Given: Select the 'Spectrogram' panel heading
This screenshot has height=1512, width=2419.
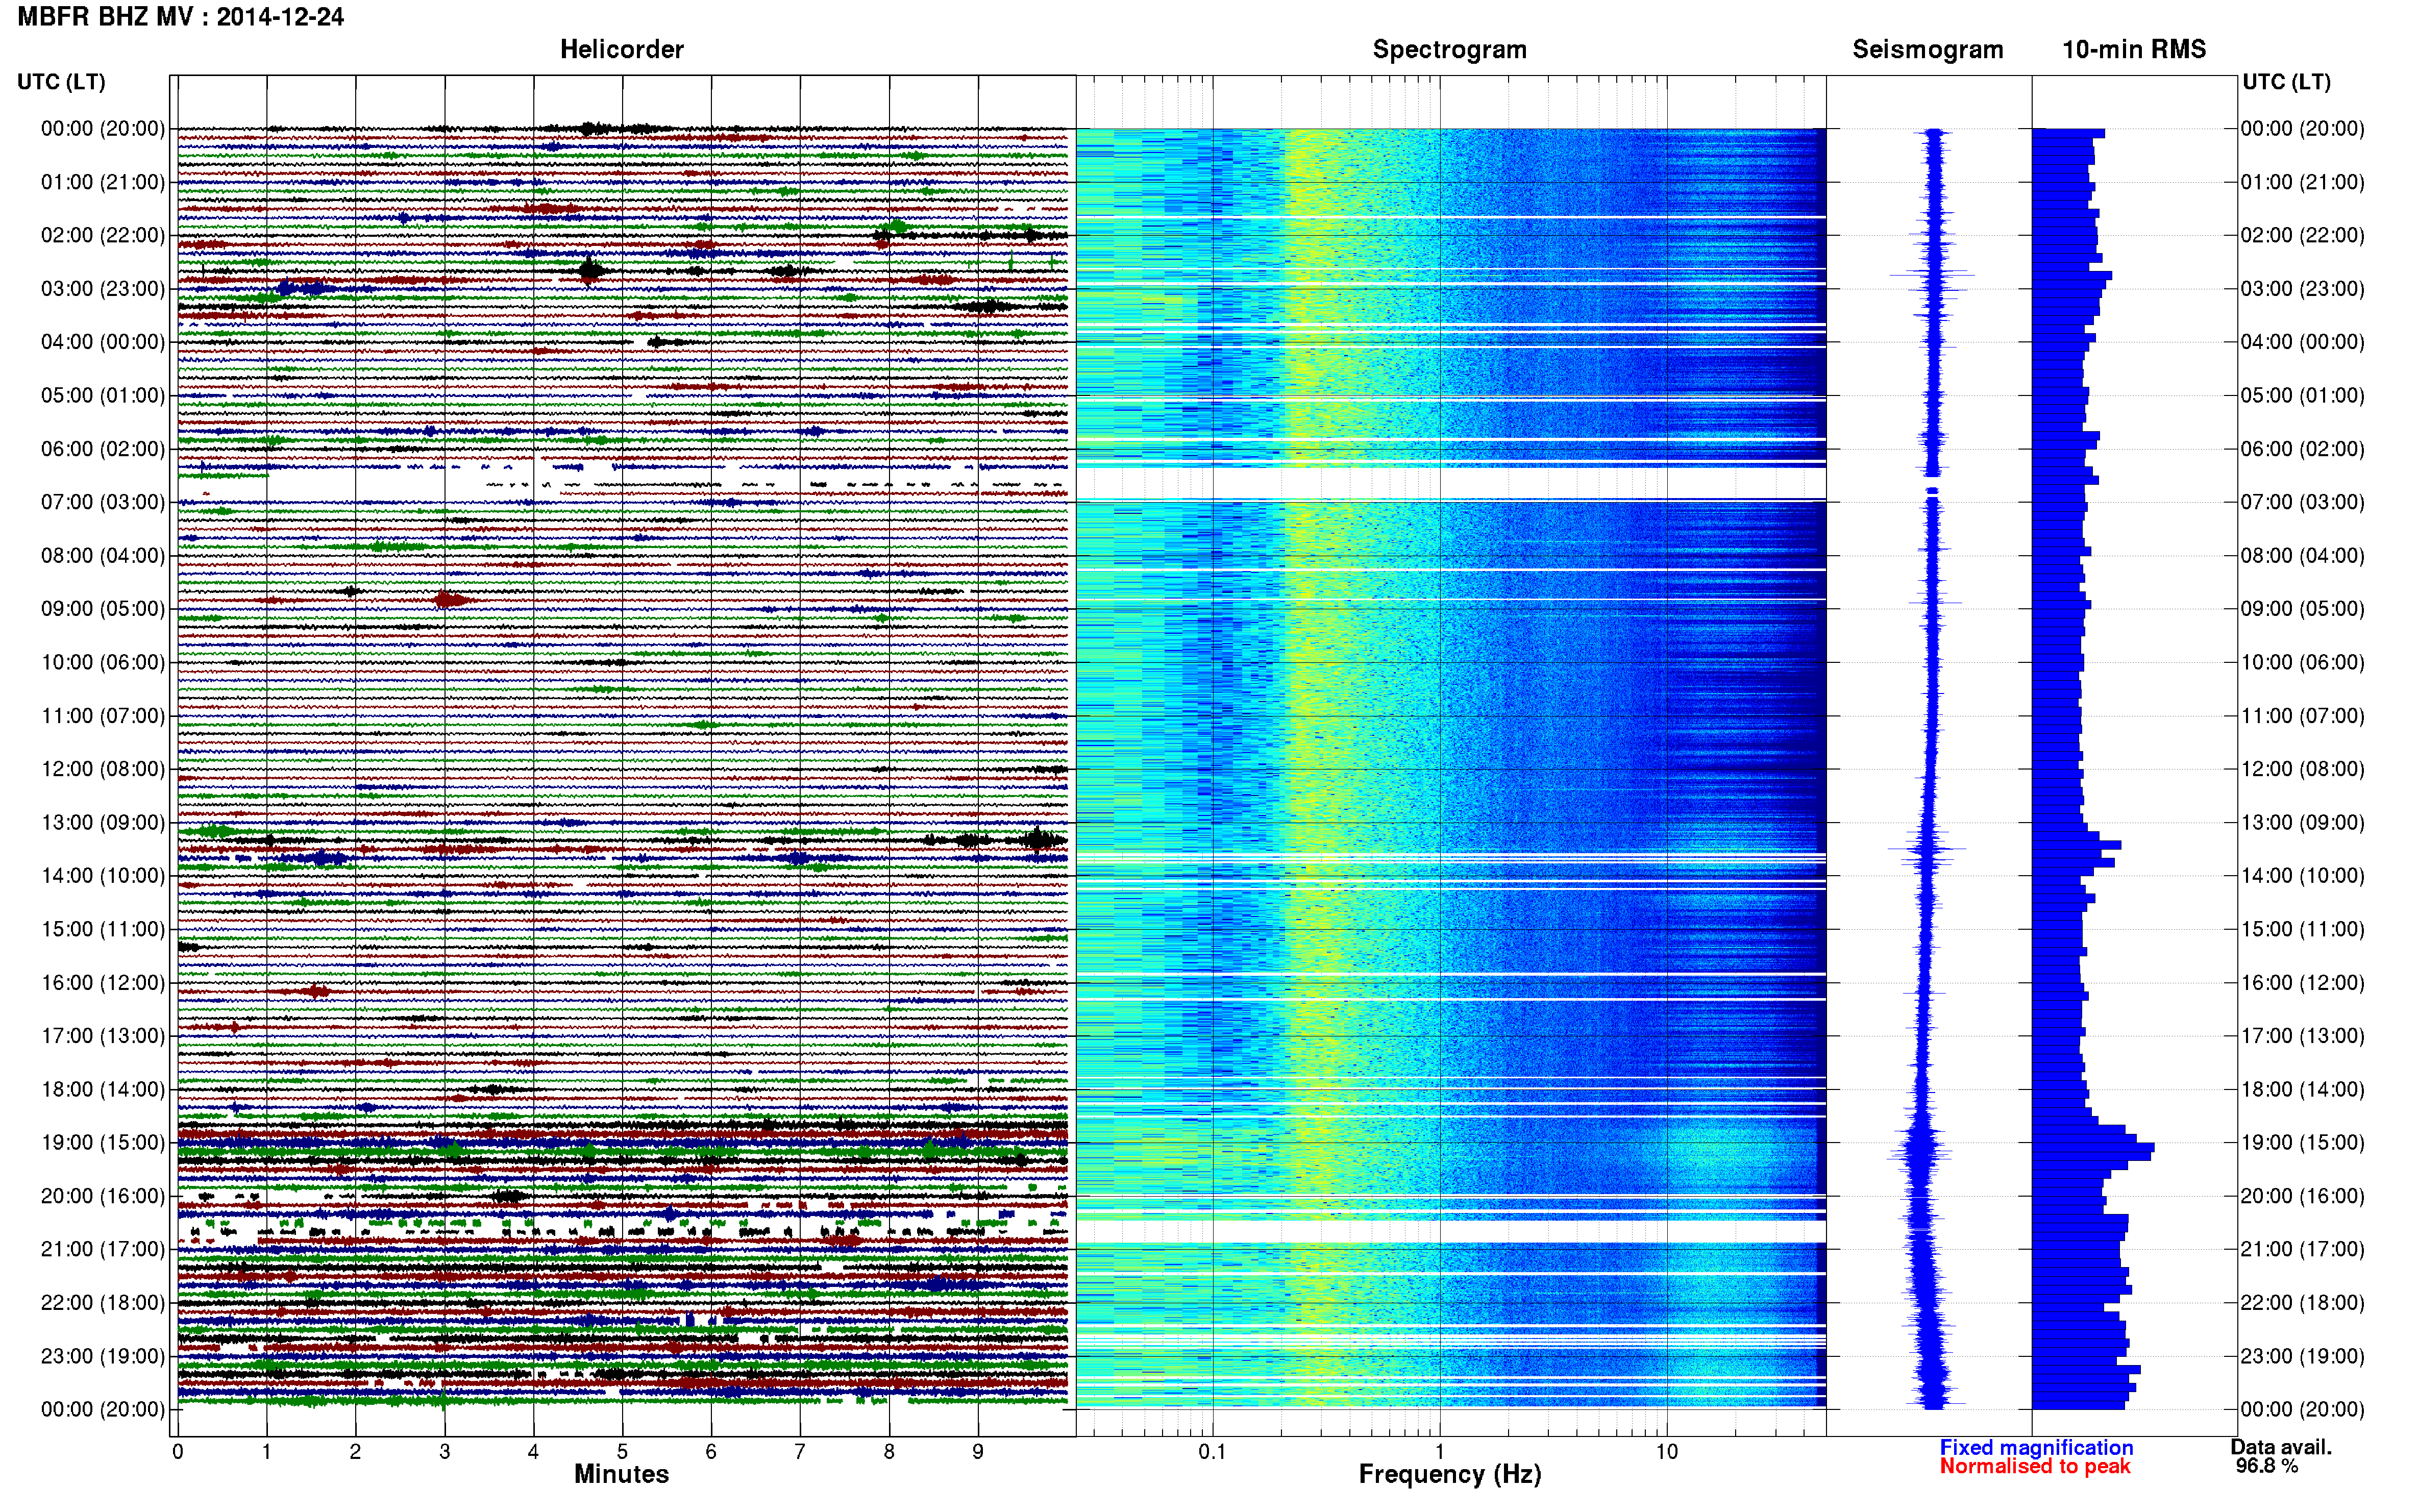Looking at the screenshot, I should coord(1449,49).
